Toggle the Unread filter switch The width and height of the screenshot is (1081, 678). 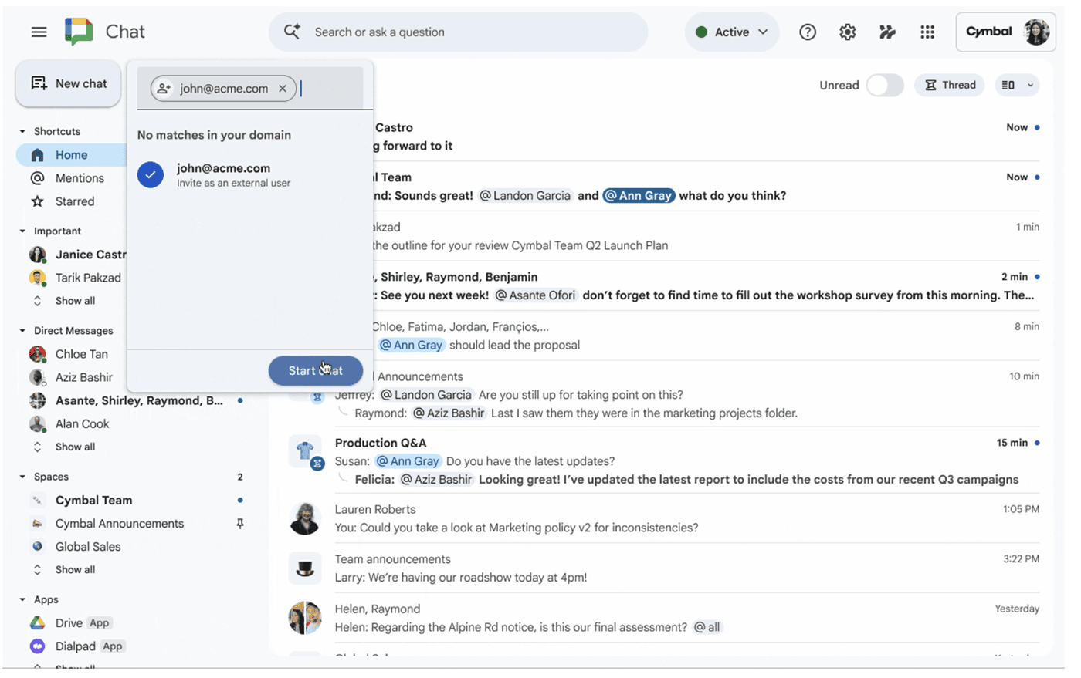coord(884,86)
